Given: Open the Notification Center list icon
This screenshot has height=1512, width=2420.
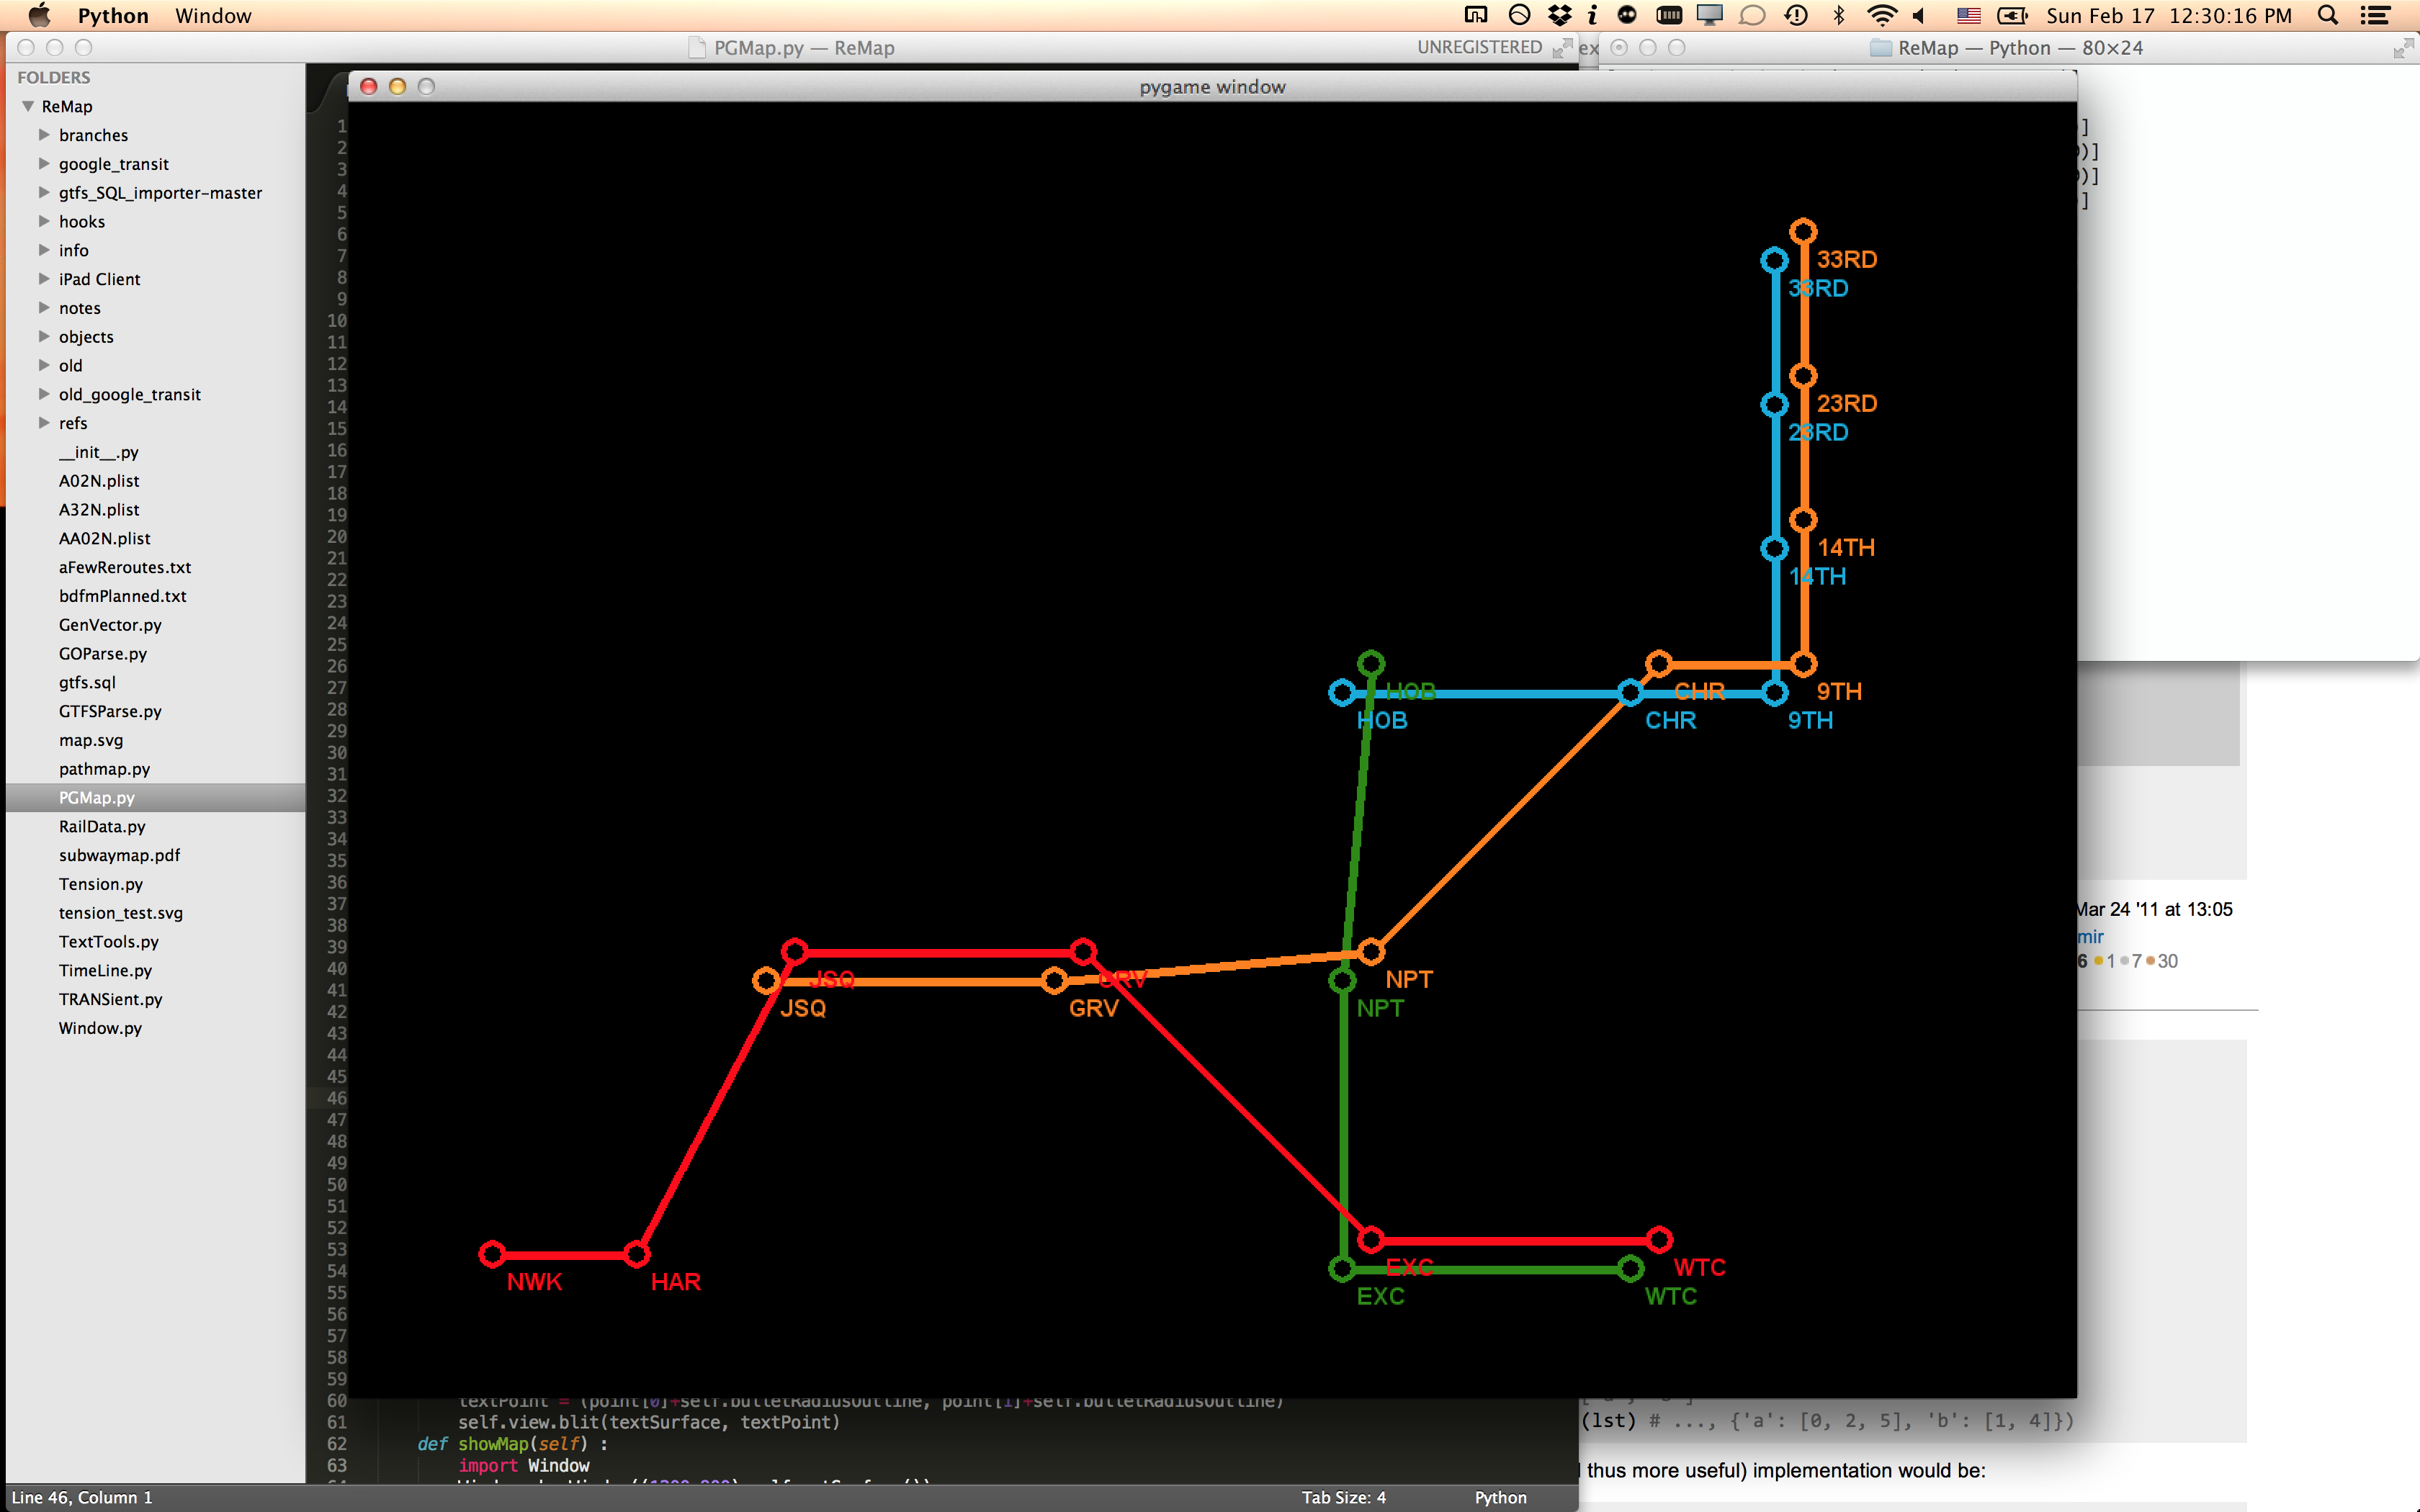Looking at the screenshot, I should tap(2375, 15).
